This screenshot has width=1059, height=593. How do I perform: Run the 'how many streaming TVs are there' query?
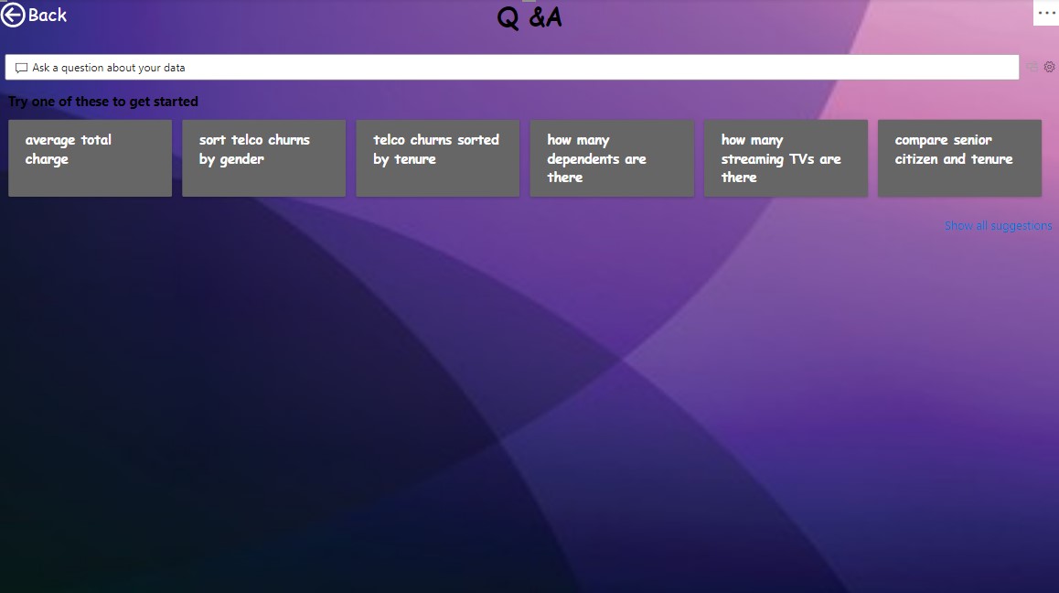[786, 157]
